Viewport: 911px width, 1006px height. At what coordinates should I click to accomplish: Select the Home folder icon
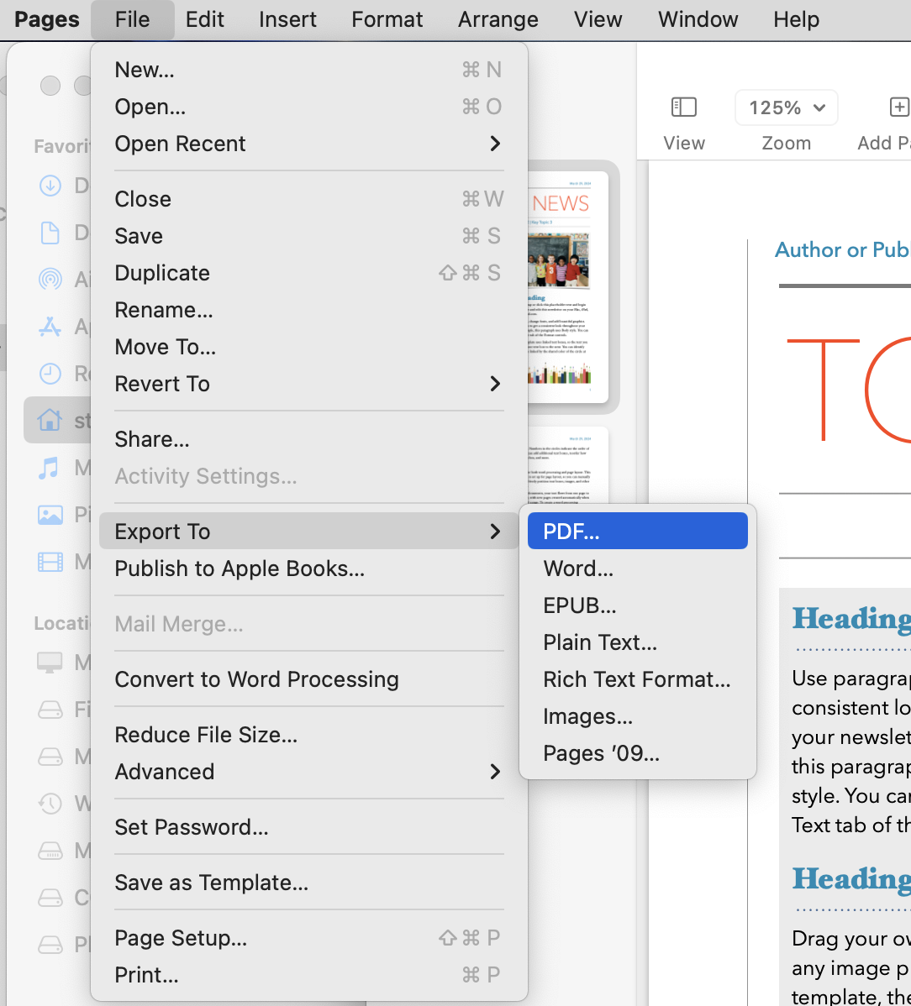tap(50, 420)
